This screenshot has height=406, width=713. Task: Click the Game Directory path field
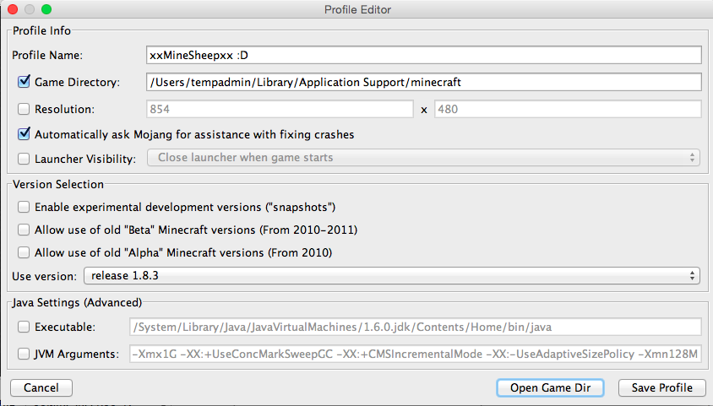tap(423, 83)
